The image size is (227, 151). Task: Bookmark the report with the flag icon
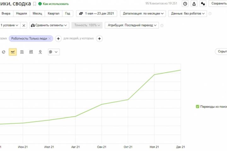point(34,4)
